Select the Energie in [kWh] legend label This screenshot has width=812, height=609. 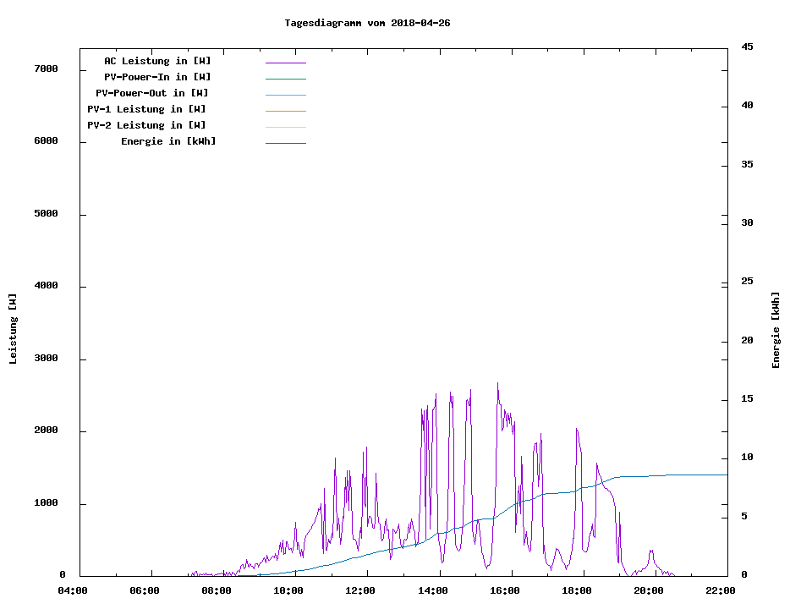click(168, 141)
